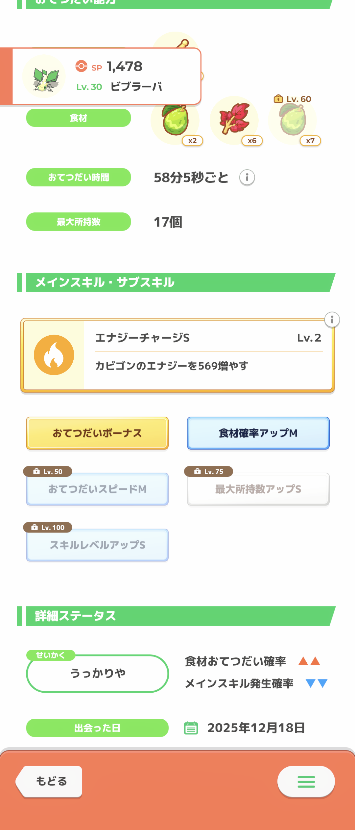This screenshot has height=830, width=355.
Task: Tap the ビブラーバ portrait thumbnail
Action: coord(44,77)
